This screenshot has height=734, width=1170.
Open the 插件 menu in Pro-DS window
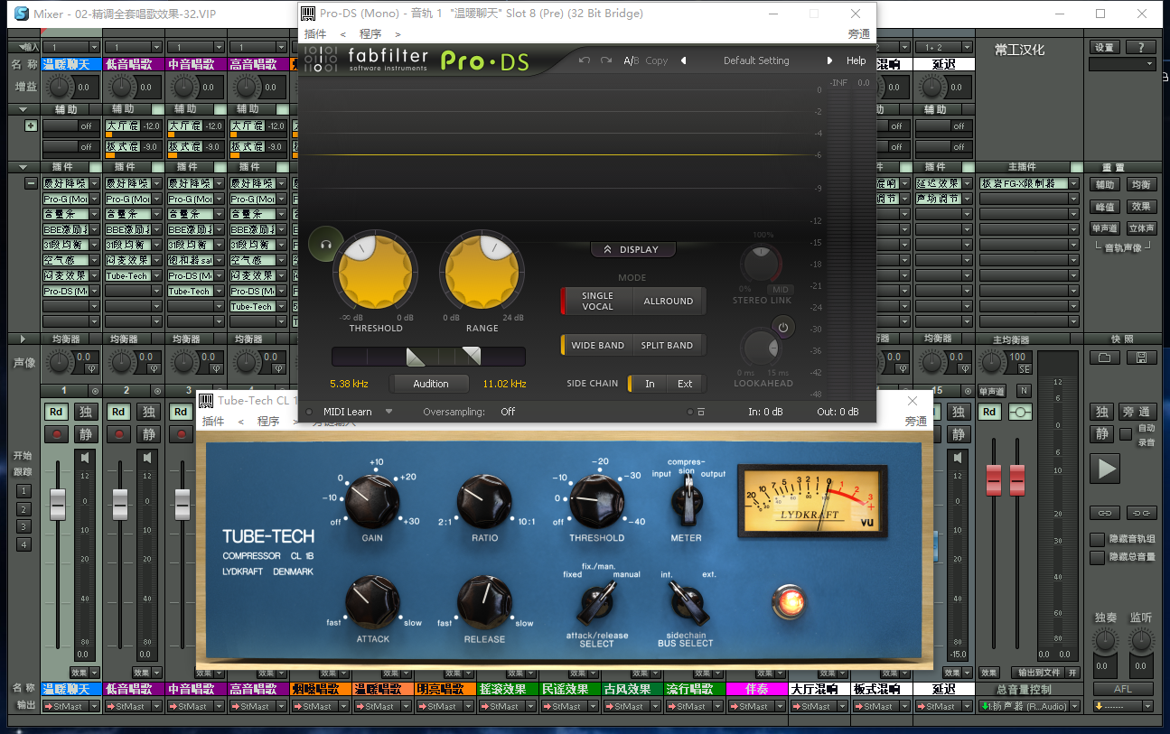pos(315,33)
